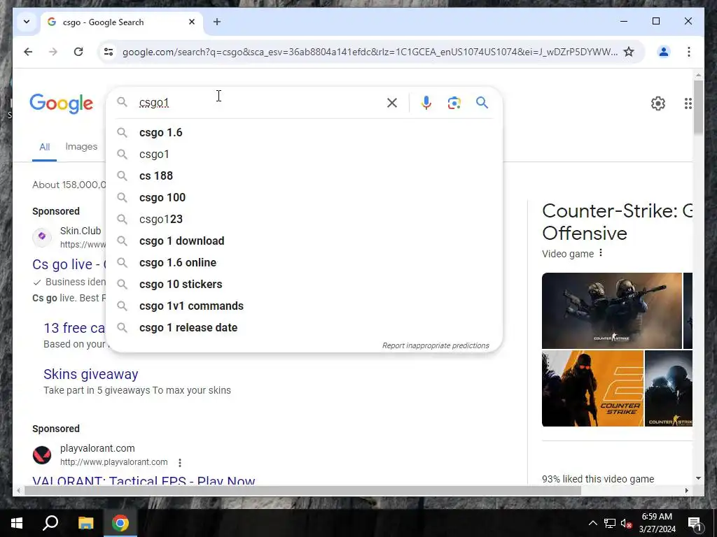Screen dimensions: 717x537
Task: Open Google Lens image search icon
Action: 454,103
